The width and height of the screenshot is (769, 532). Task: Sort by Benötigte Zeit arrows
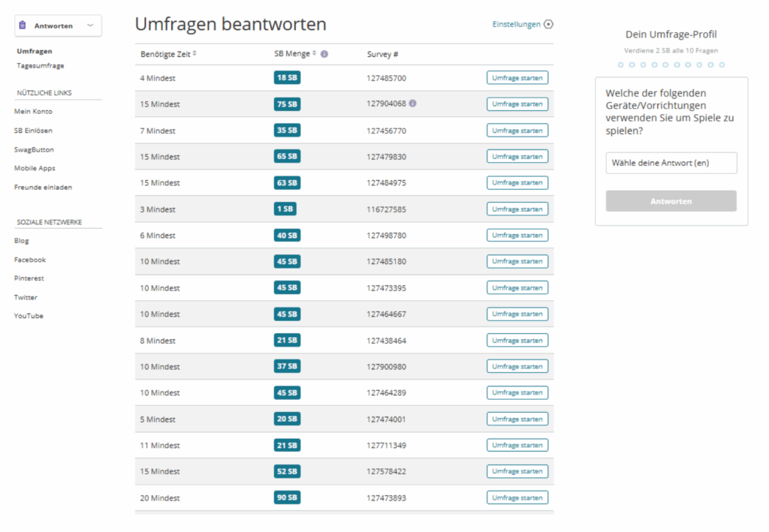coord(195,54)
